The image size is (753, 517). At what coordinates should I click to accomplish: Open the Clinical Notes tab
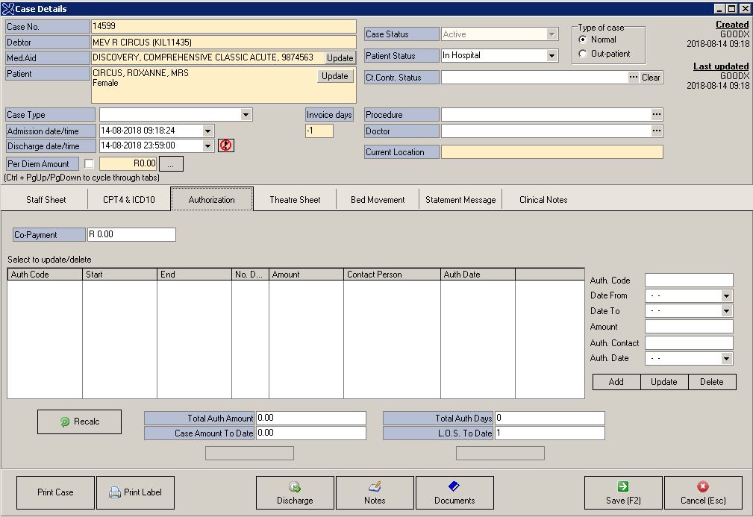click(x=543, y=200)
